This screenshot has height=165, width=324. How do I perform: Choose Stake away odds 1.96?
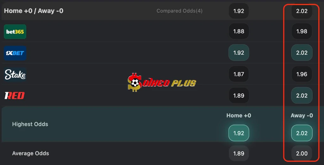pyautogui.click(x=302, y=74)
